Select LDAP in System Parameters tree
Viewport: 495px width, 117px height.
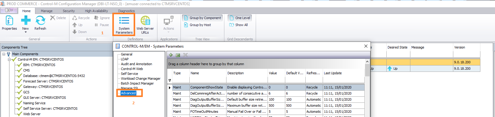tap(125, 59)
